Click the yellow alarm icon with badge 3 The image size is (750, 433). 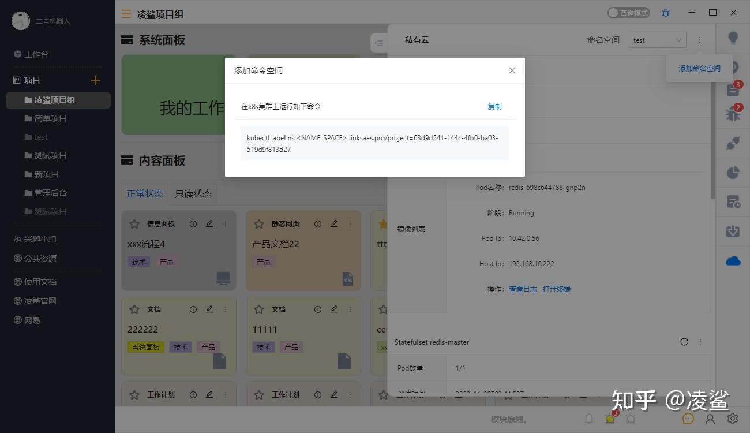tap(608, 419)
